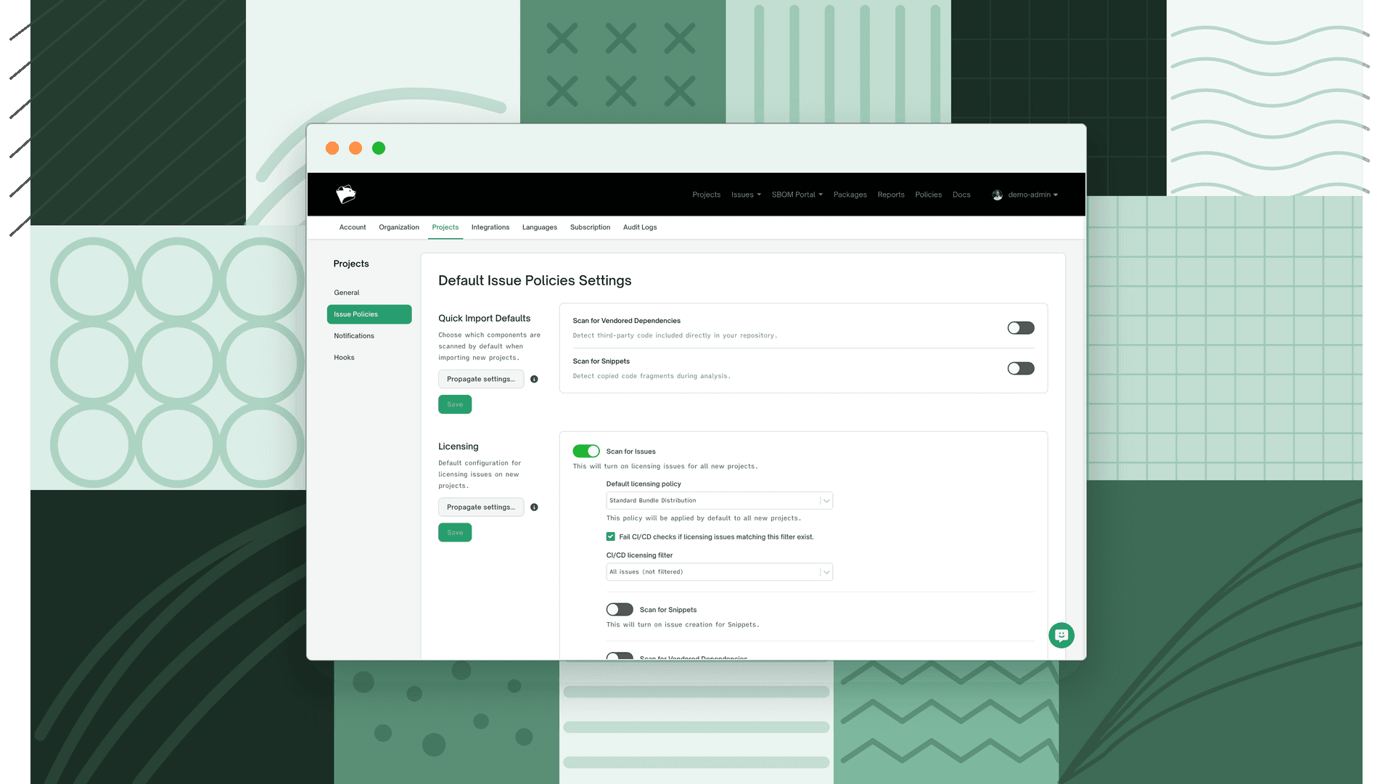This screenshot has width=1393, height=784.
Task: Save the Licensing settings
Action: 455,533
